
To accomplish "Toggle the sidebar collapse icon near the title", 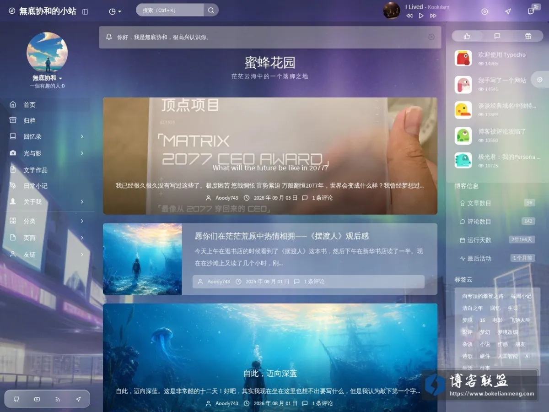I will click(x=85, y=11).
